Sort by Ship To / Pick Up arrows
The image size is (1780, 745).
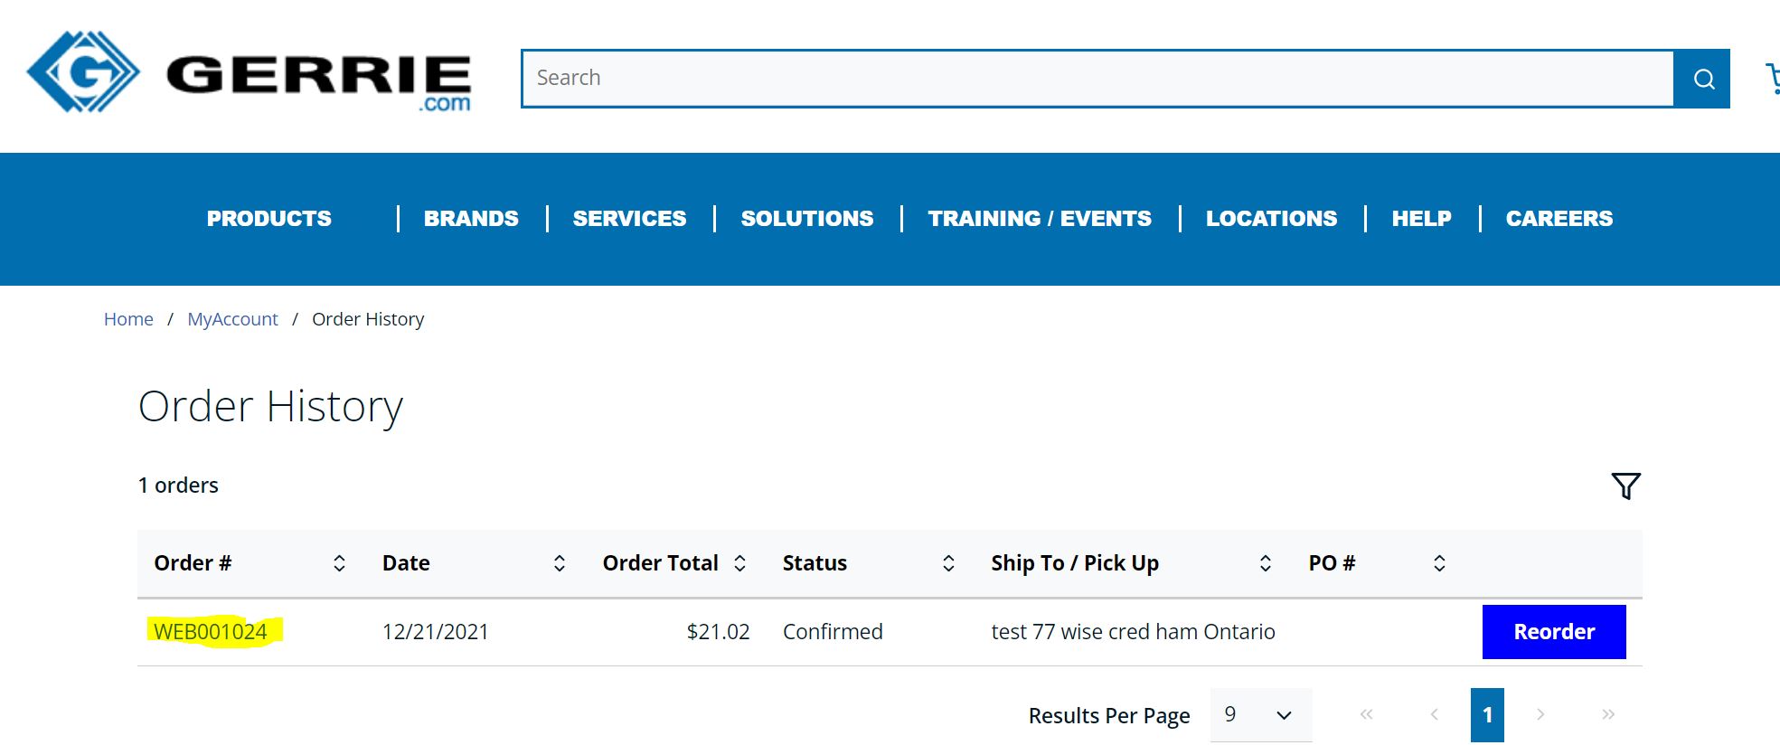click(x=1266, y=563)
